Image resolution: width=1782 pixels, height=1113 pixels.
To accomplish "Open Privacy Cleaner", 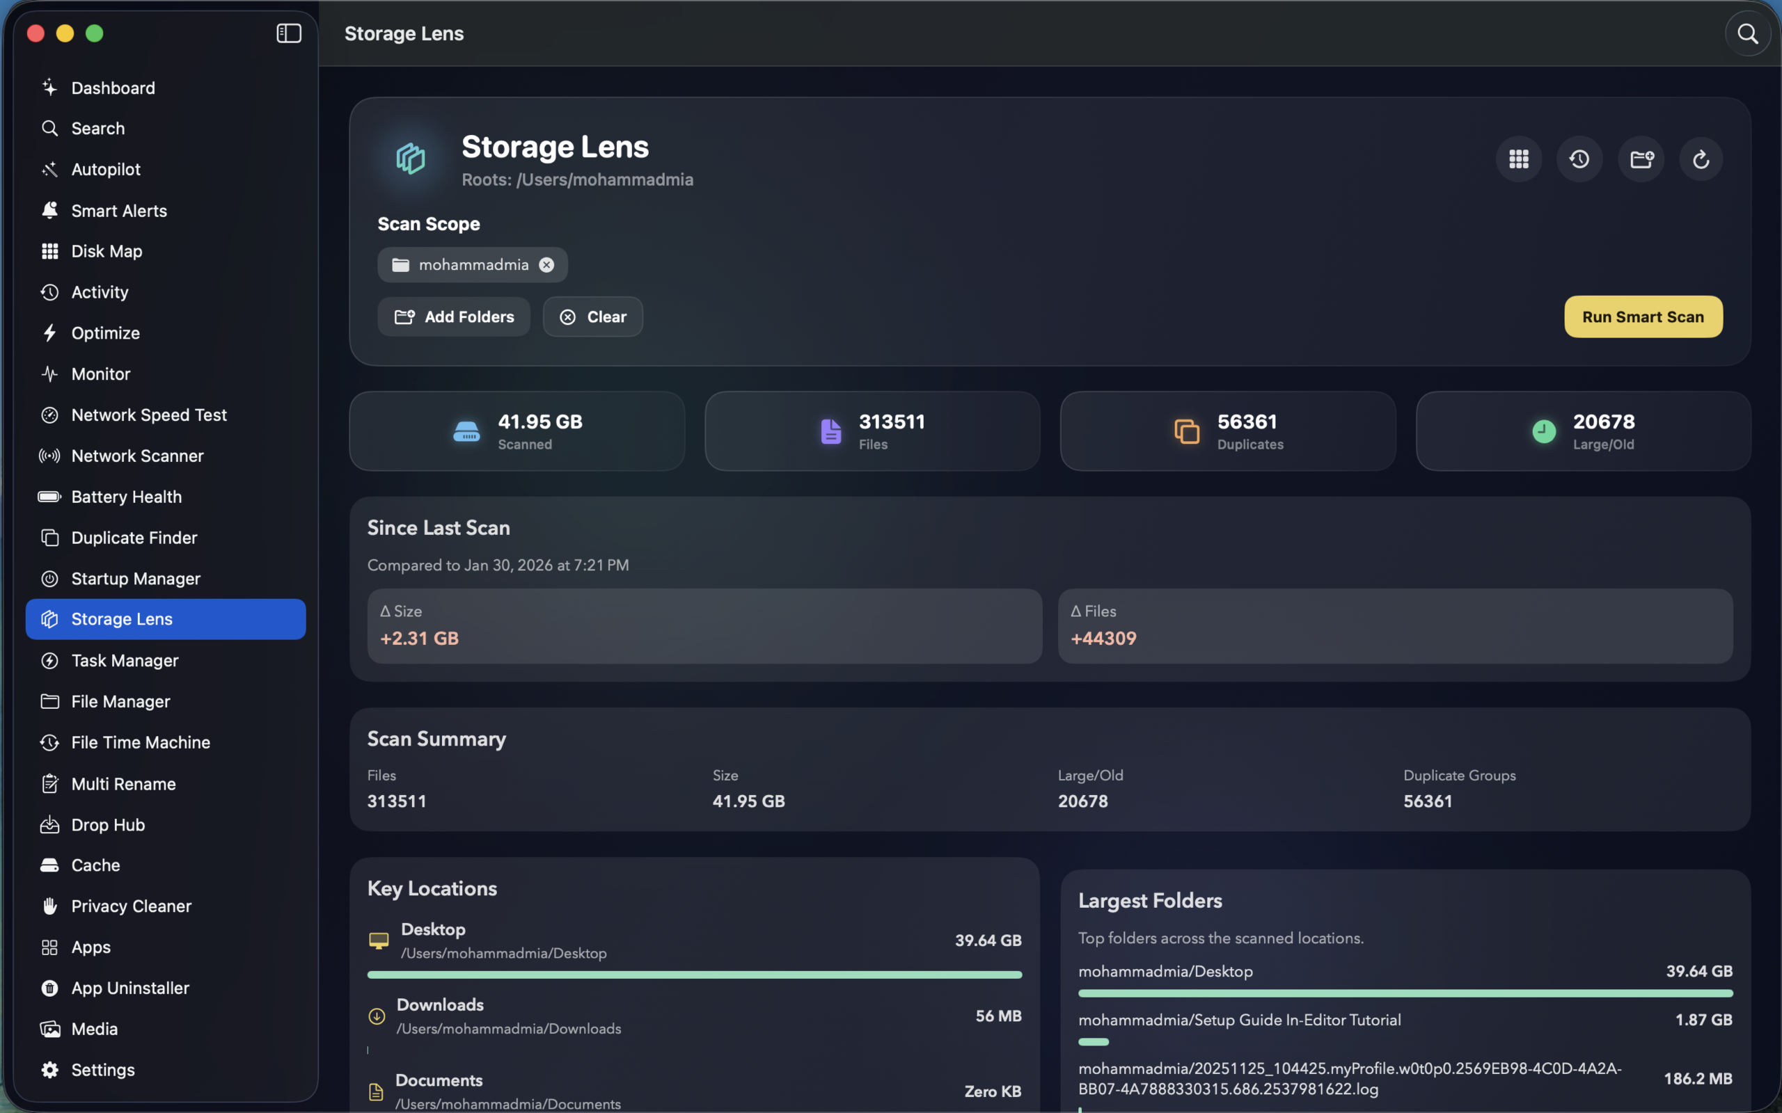I will [x=166, y=906].
